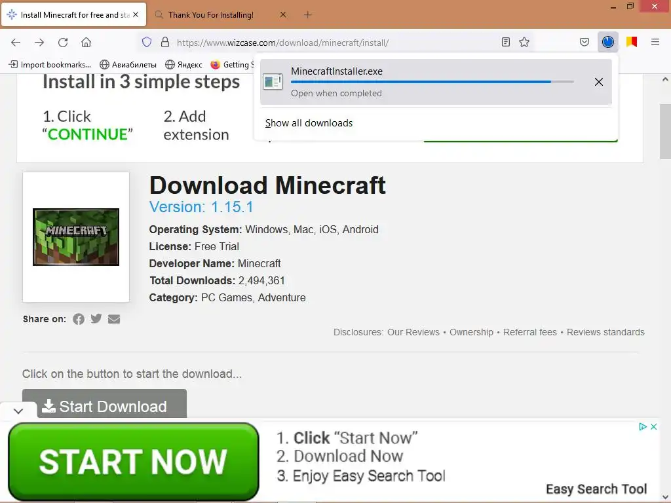Open the Ownership link
The width and height of the screenshot is (671, 503).
[x=471, y=332]
